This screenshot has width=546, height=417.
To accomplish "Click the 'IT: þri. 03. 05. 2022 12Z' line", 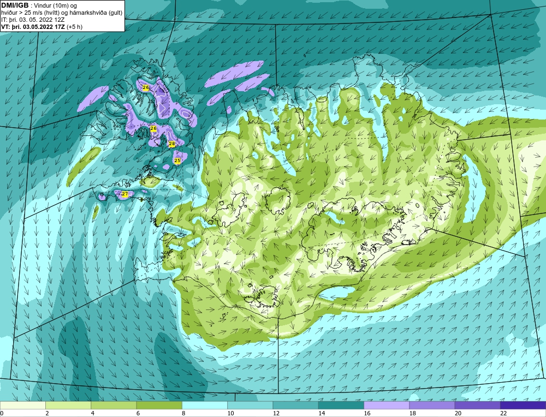I will pyautogui.click(x=32, y=20).
